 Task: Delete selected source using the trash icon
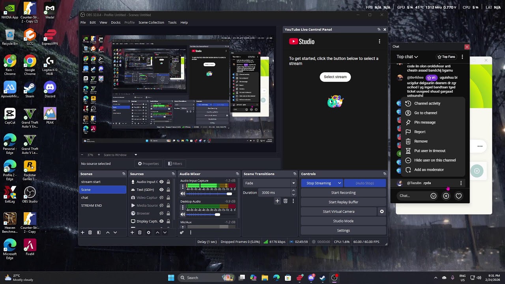pos(140,233)
